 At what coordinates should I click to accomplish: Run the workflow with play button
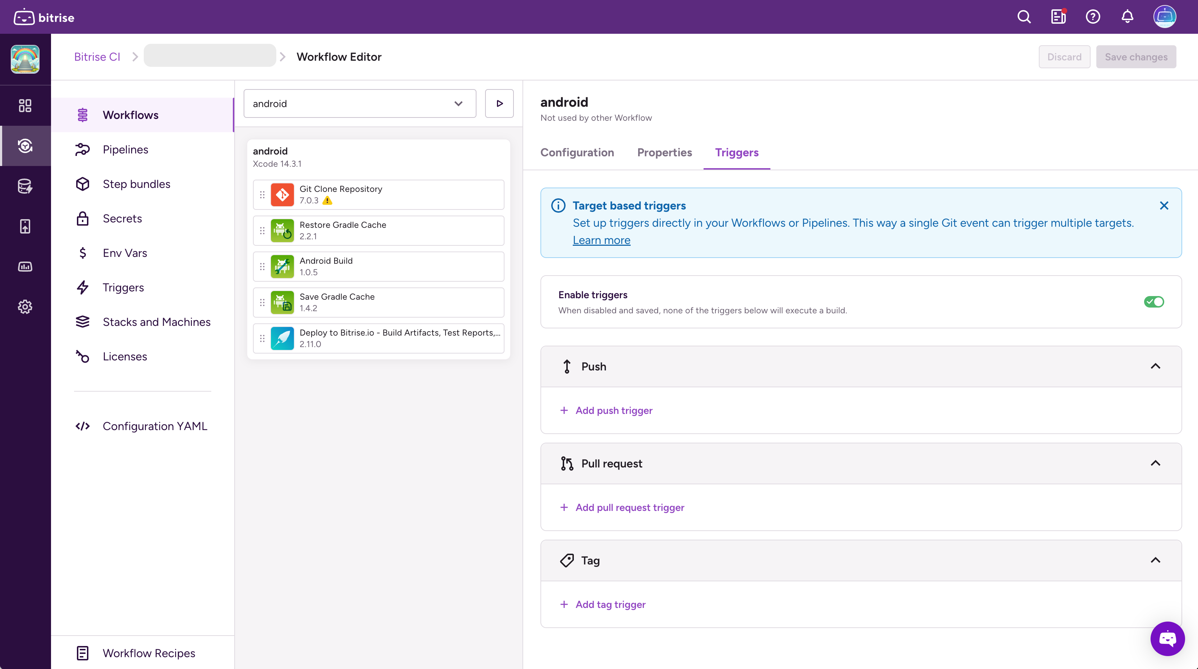pyautogui.click(x=499, y=103)
